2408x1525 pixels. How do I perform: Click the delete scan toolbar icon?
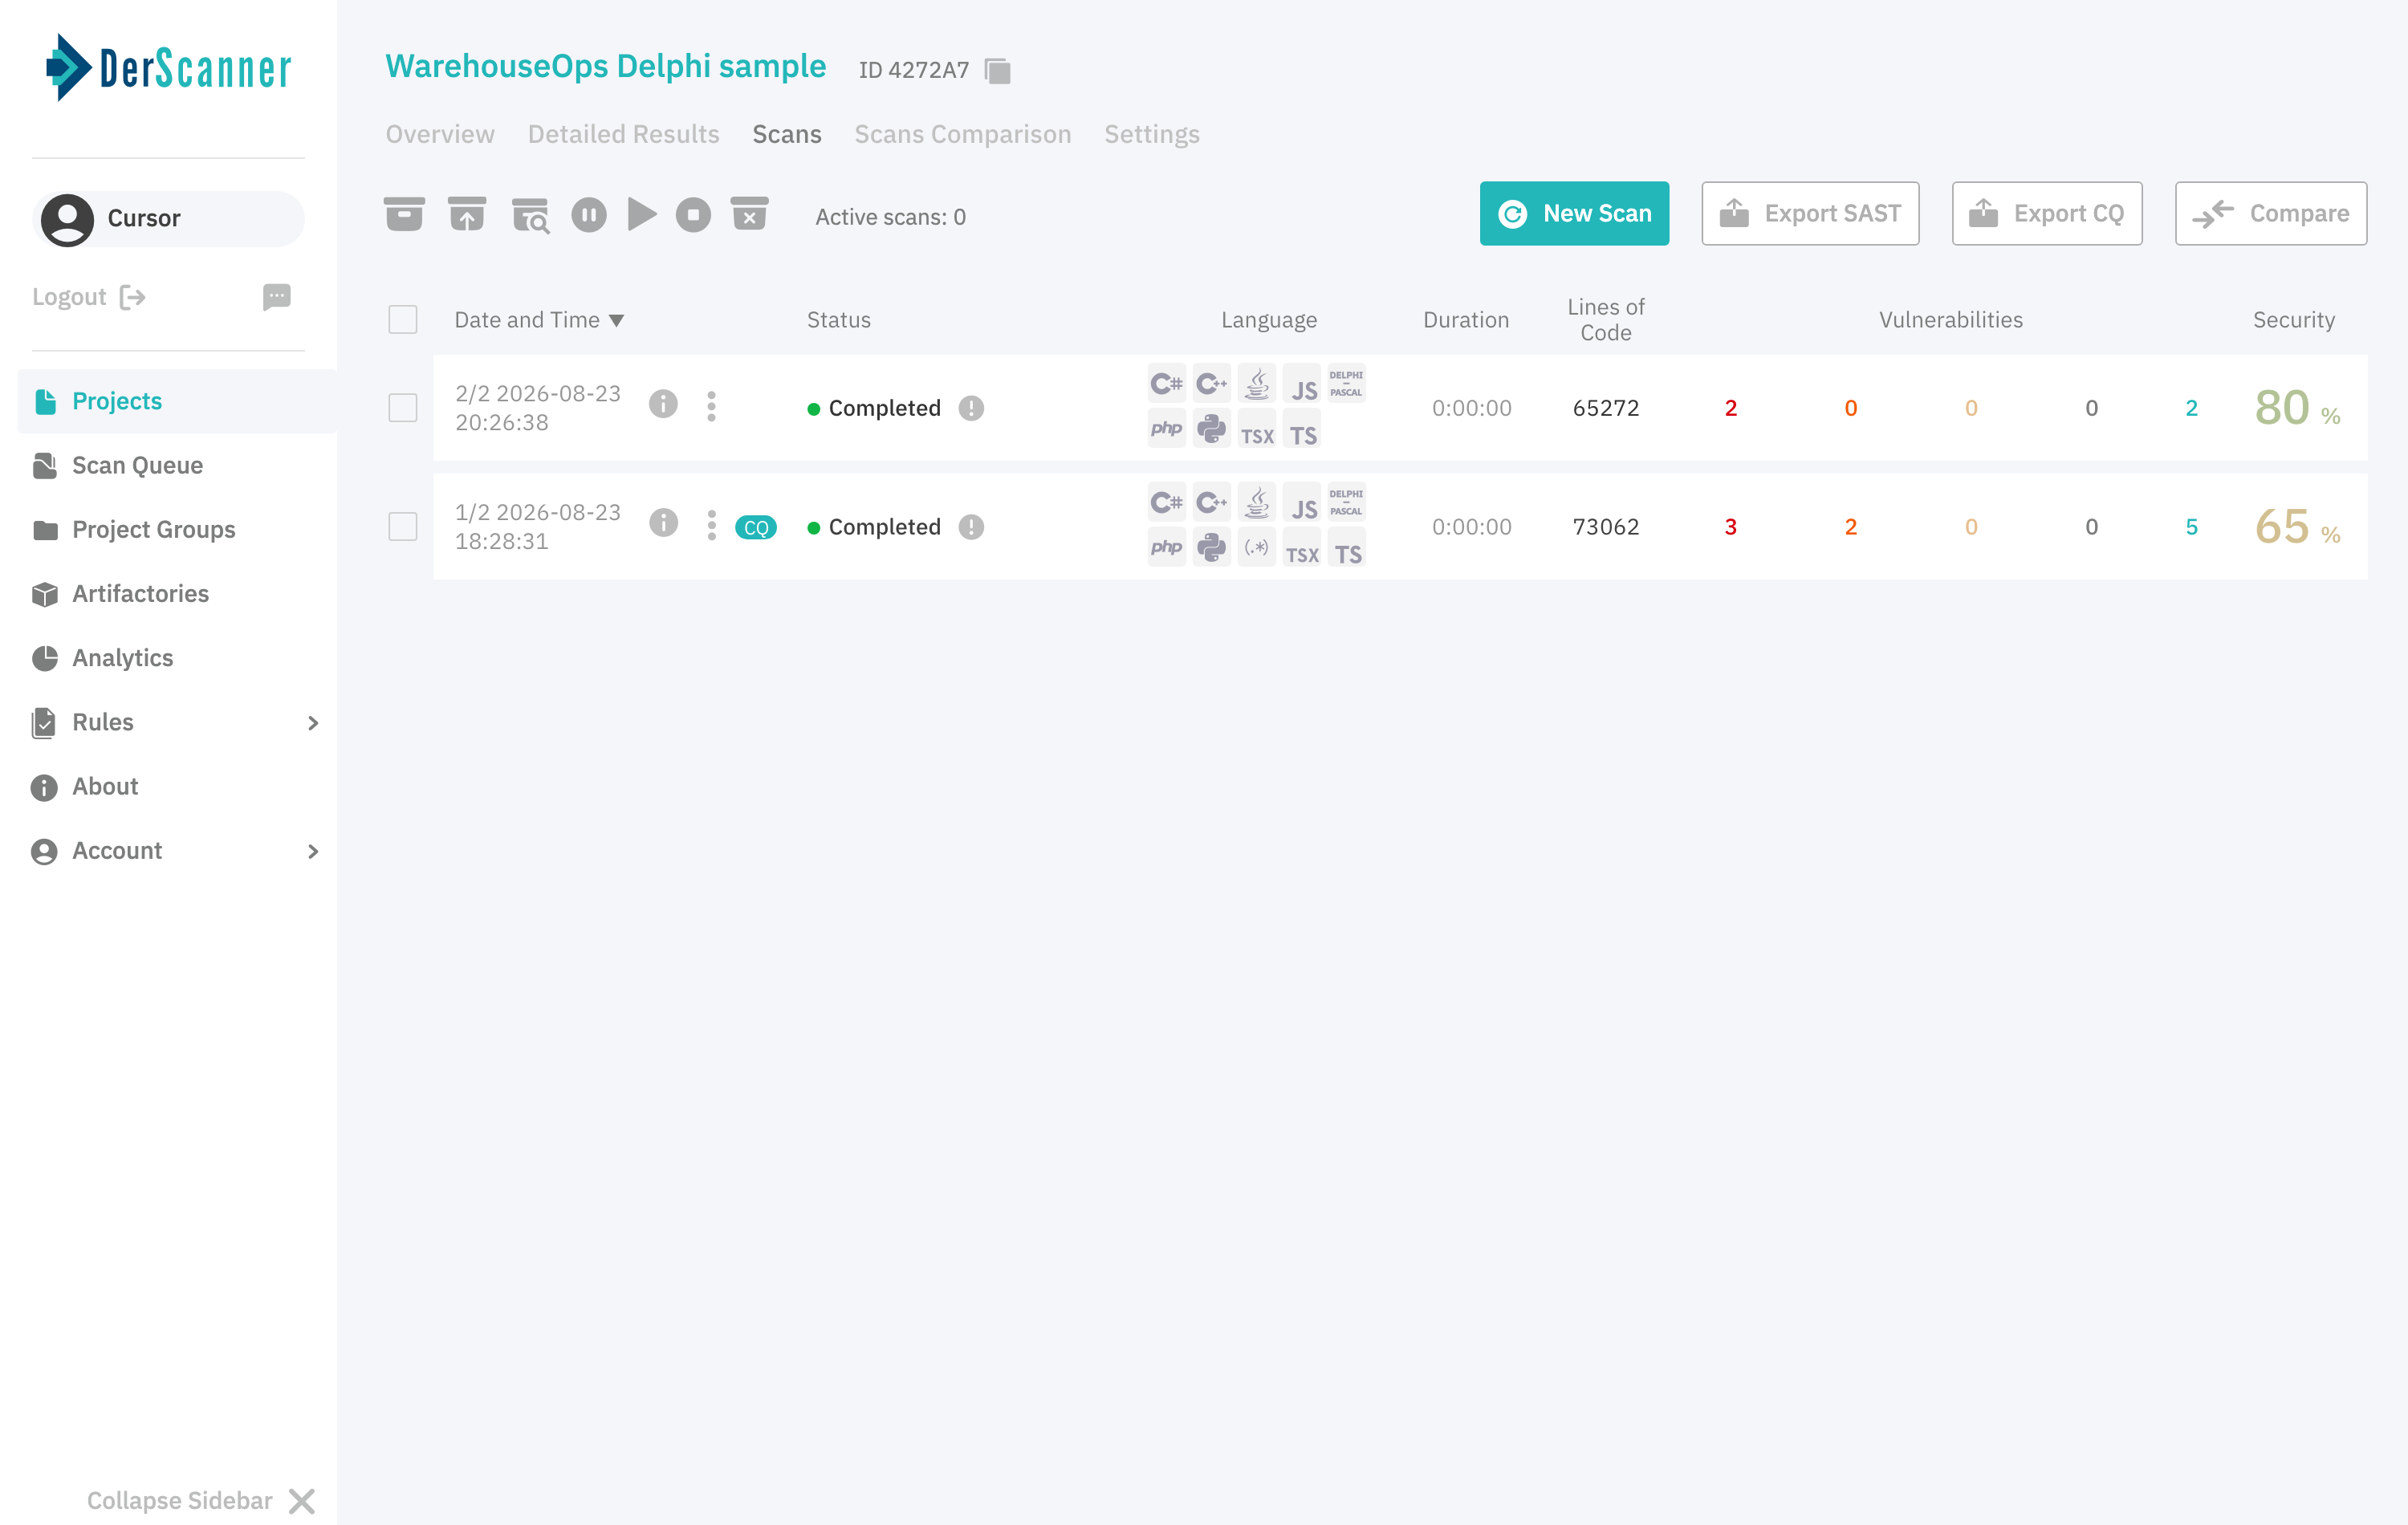[x=749, y=215]
